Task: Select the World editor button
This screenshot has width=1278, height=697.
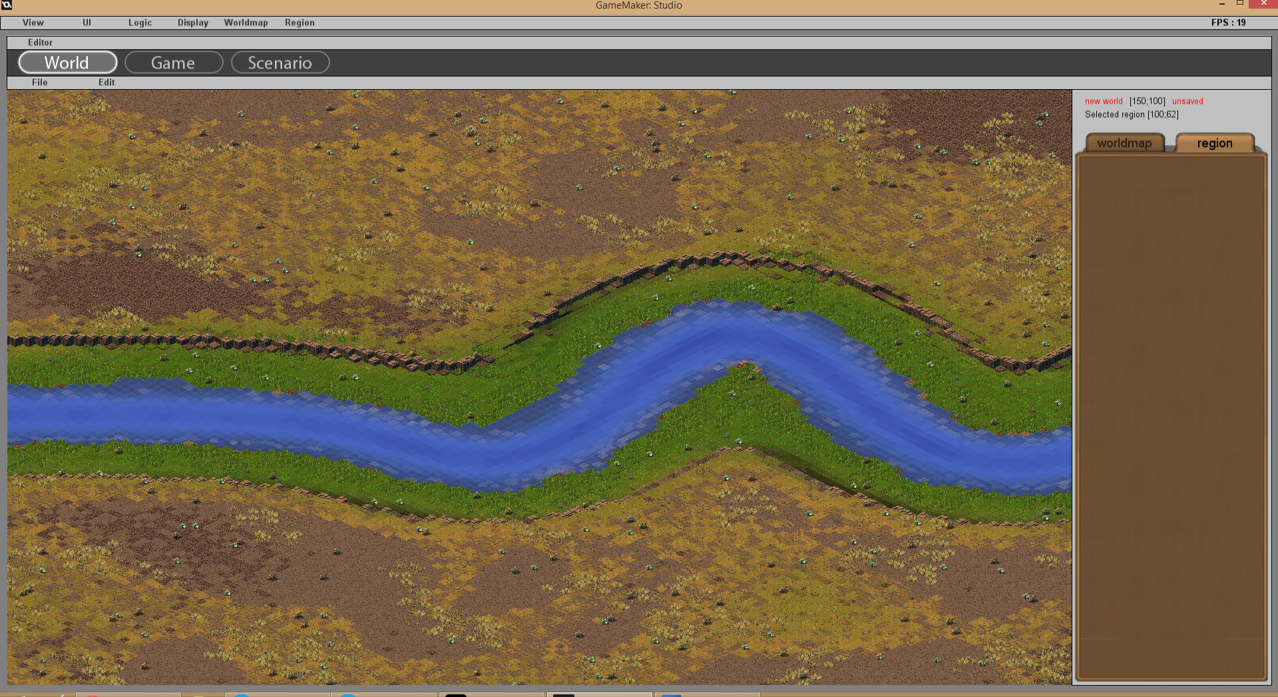Action: [67, 63]
